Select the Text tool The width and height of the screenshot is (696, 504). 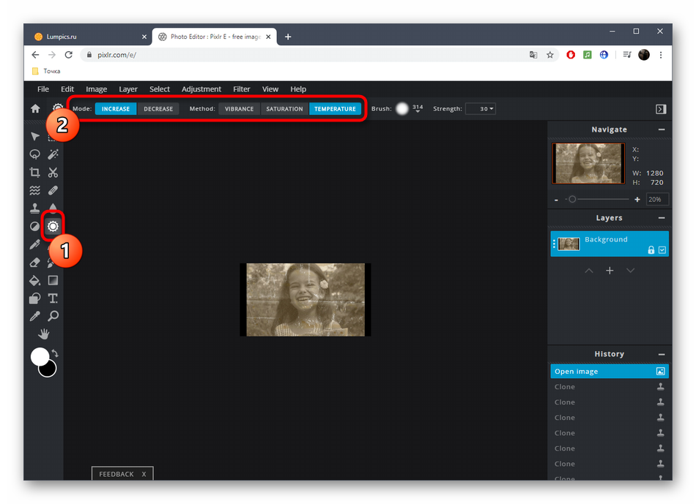53,298
